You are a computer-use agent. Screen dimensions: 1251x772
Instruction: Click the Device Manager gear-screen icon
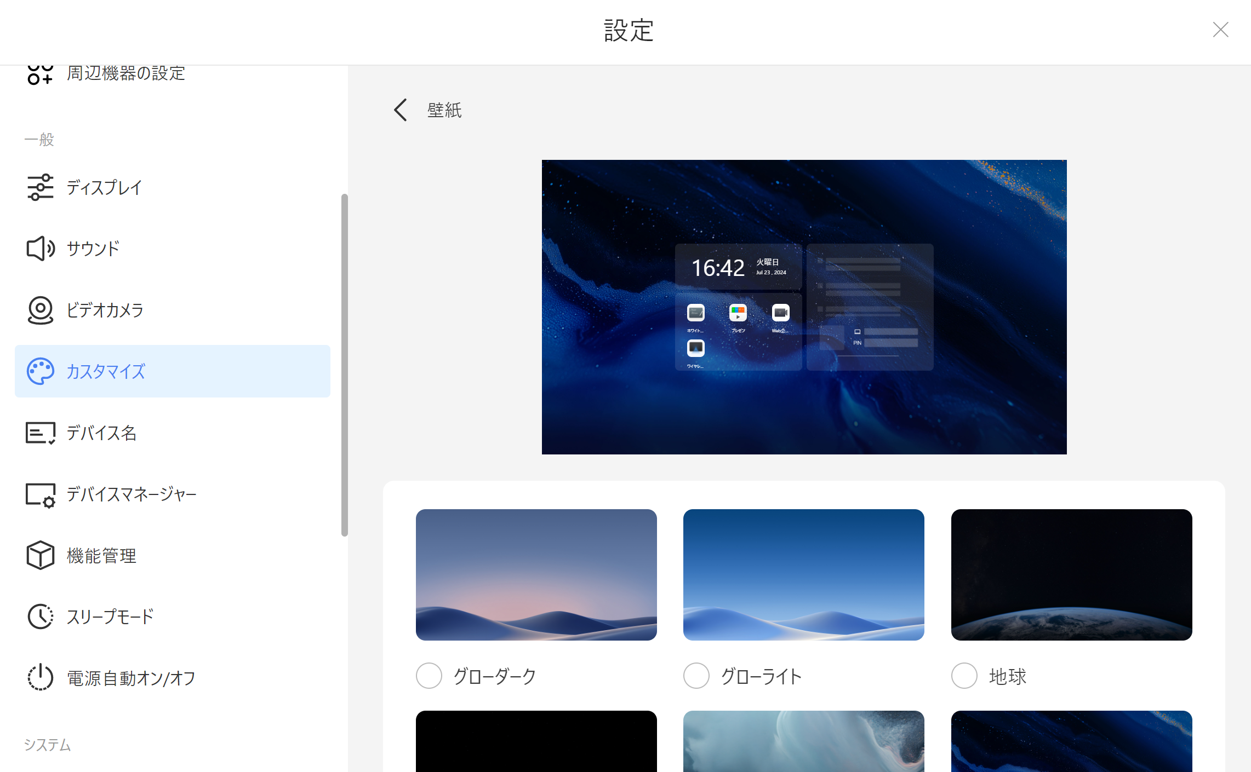coord(40,494)
